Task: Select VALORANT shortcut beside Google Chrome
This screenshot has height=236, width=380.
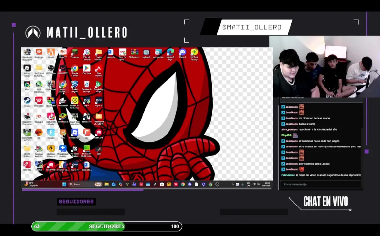Action: point(63,69)
